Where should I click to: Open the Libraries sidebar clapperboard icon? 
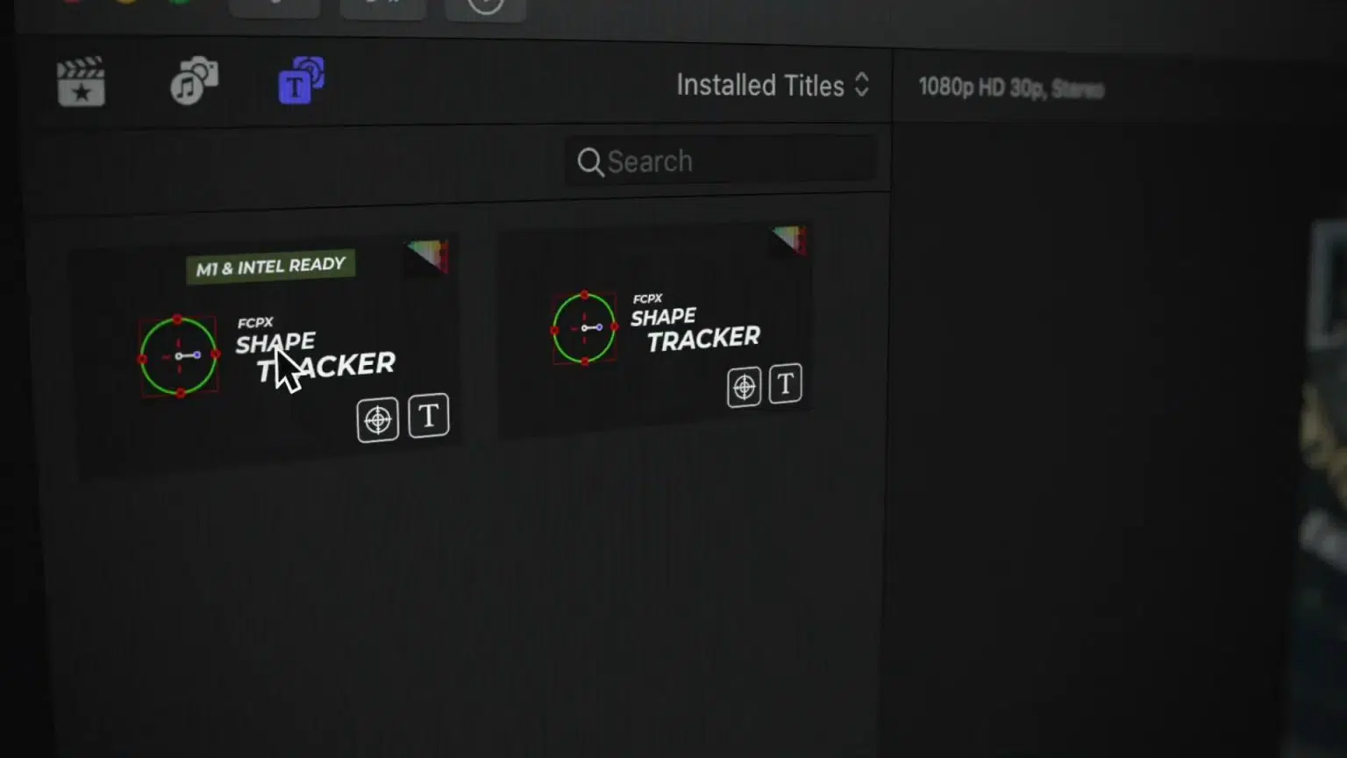point(81,82)
